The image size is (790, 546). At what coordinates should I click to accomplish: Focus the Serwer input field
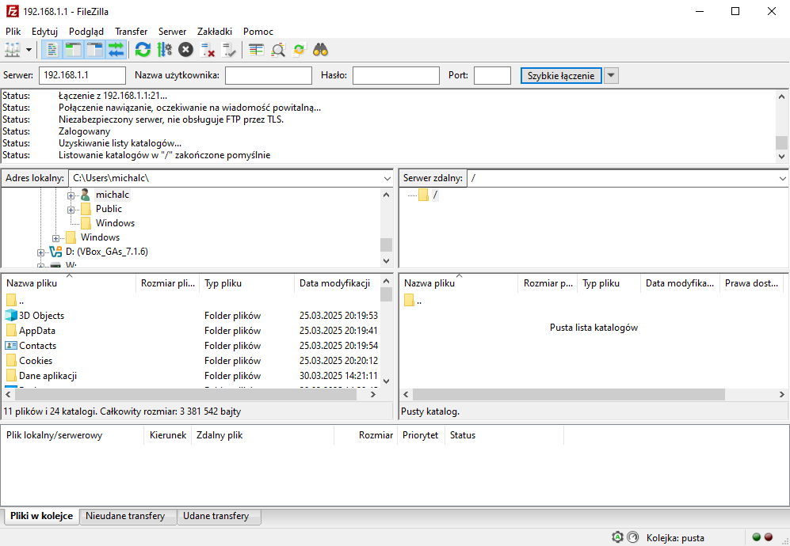(82, 75)
